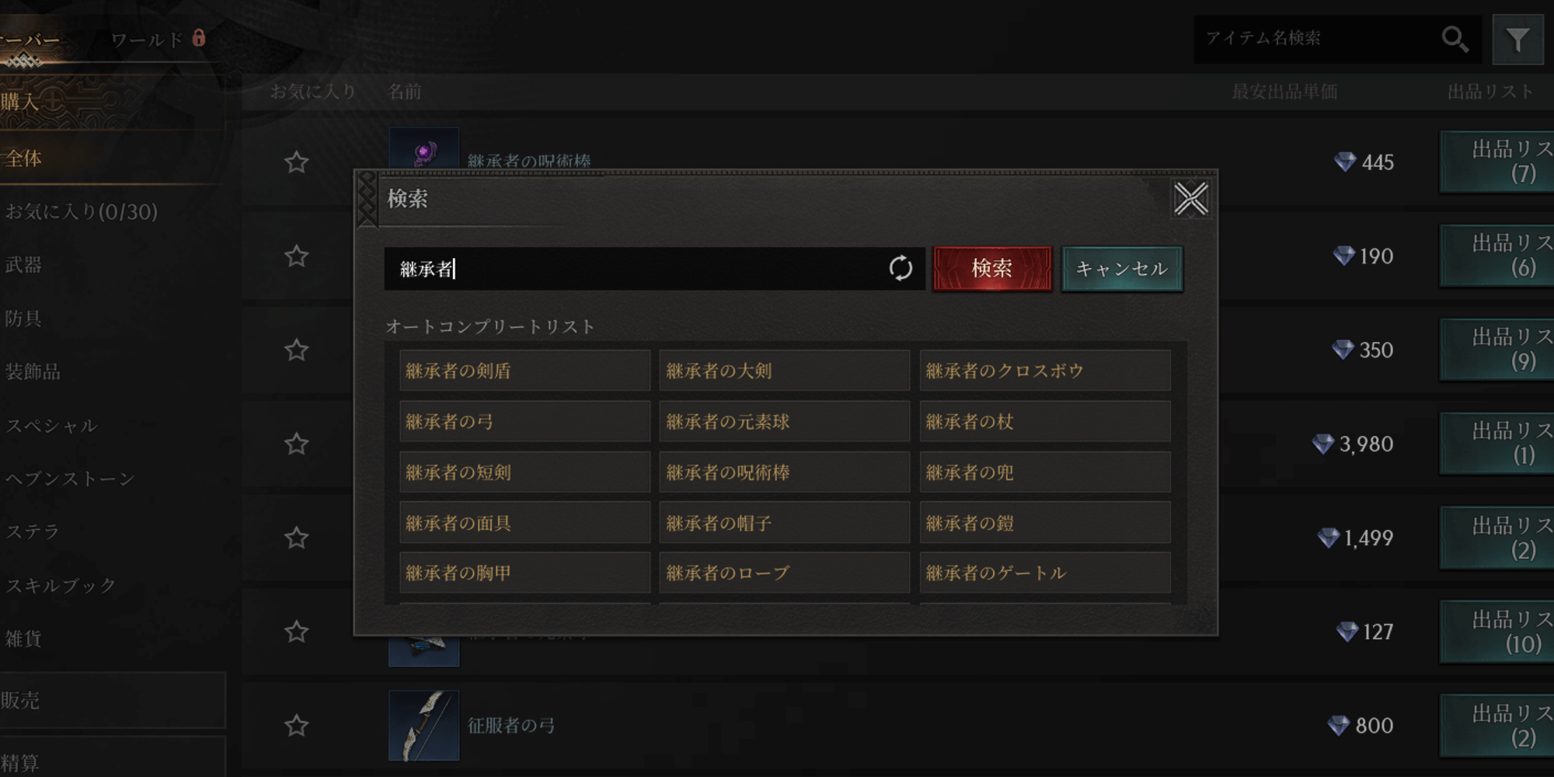The image size is (1554, 777).
Task: Open the filter funnel icon
Action: tap(1517, 40)
